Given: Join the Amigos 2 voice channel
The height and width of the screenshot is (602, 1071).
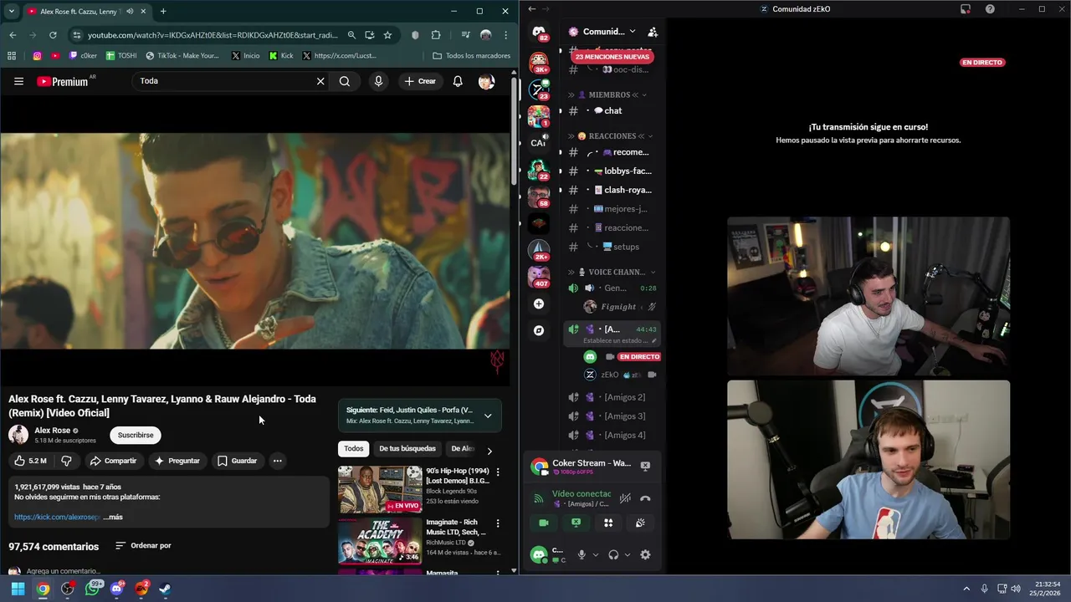Looking at the screenshot, I should coord(612,397).
